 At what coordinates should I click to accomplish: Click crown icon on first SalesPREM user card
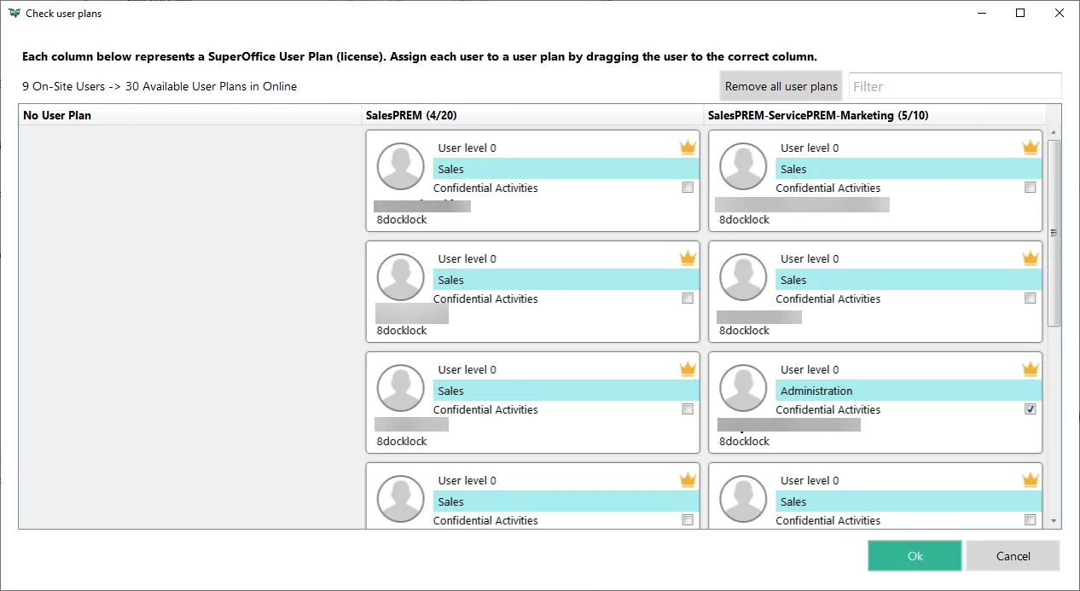point(688,148)
